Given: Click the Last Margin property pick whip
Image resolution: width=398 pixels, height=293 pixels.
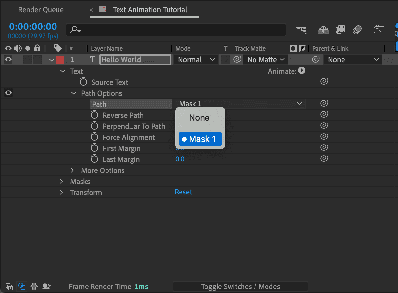Looking at the screenshot, I should pyautogui.click(x=324, y=158).
